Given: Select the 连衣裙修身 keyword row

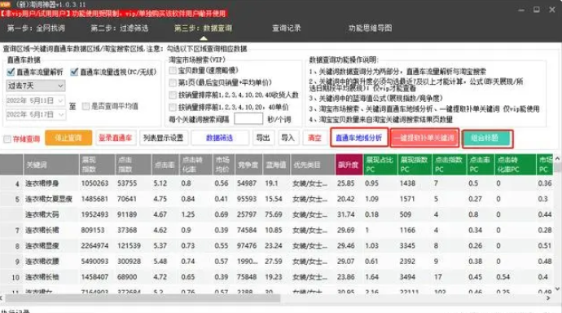Looking at the screenshot, I should pos(277,183).
